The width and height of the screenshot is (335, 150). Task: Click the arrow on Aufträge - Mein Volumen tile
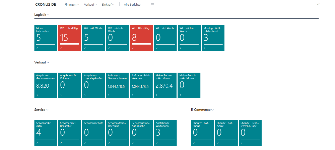click(133, 95)
